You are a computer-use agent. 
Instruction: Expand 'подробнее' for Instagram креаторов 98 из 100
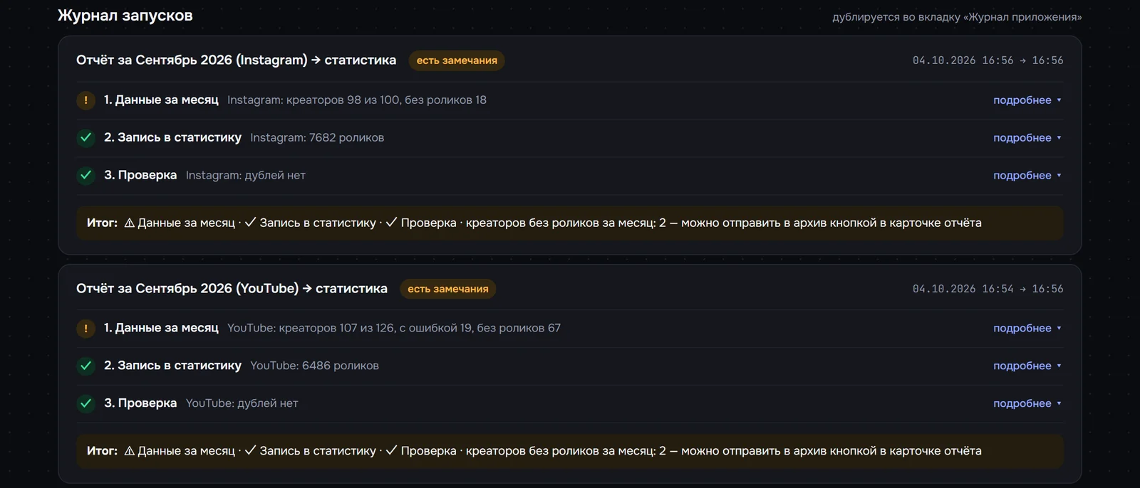point(1027,100)
